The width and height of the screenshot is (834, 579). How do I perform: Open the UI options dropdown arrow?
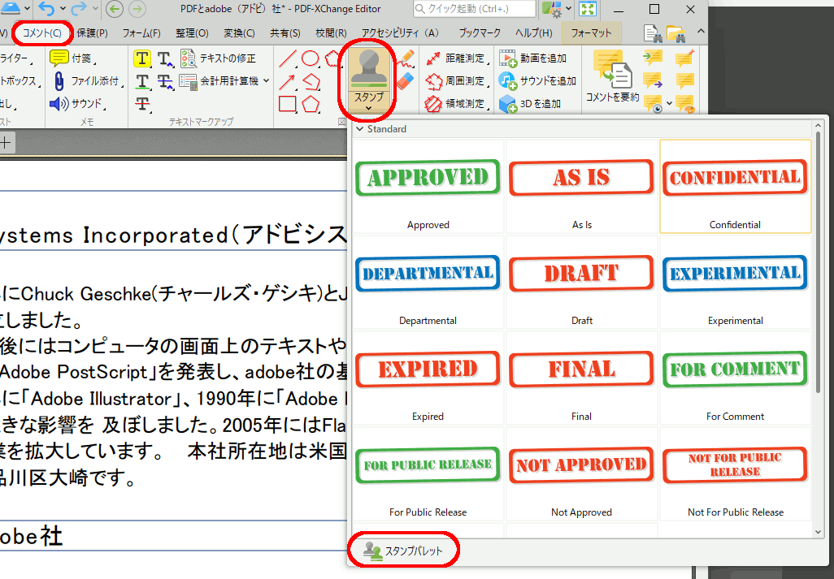coord(568,8)
